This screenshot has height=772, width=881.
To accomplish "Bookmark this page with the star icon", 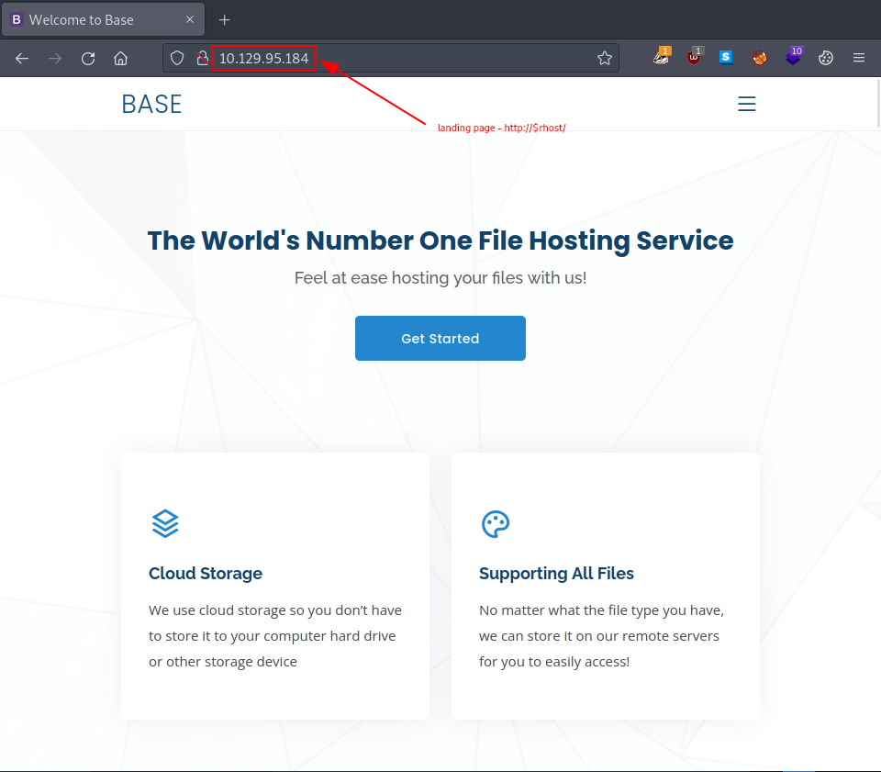I will click(x=605, y=57).
